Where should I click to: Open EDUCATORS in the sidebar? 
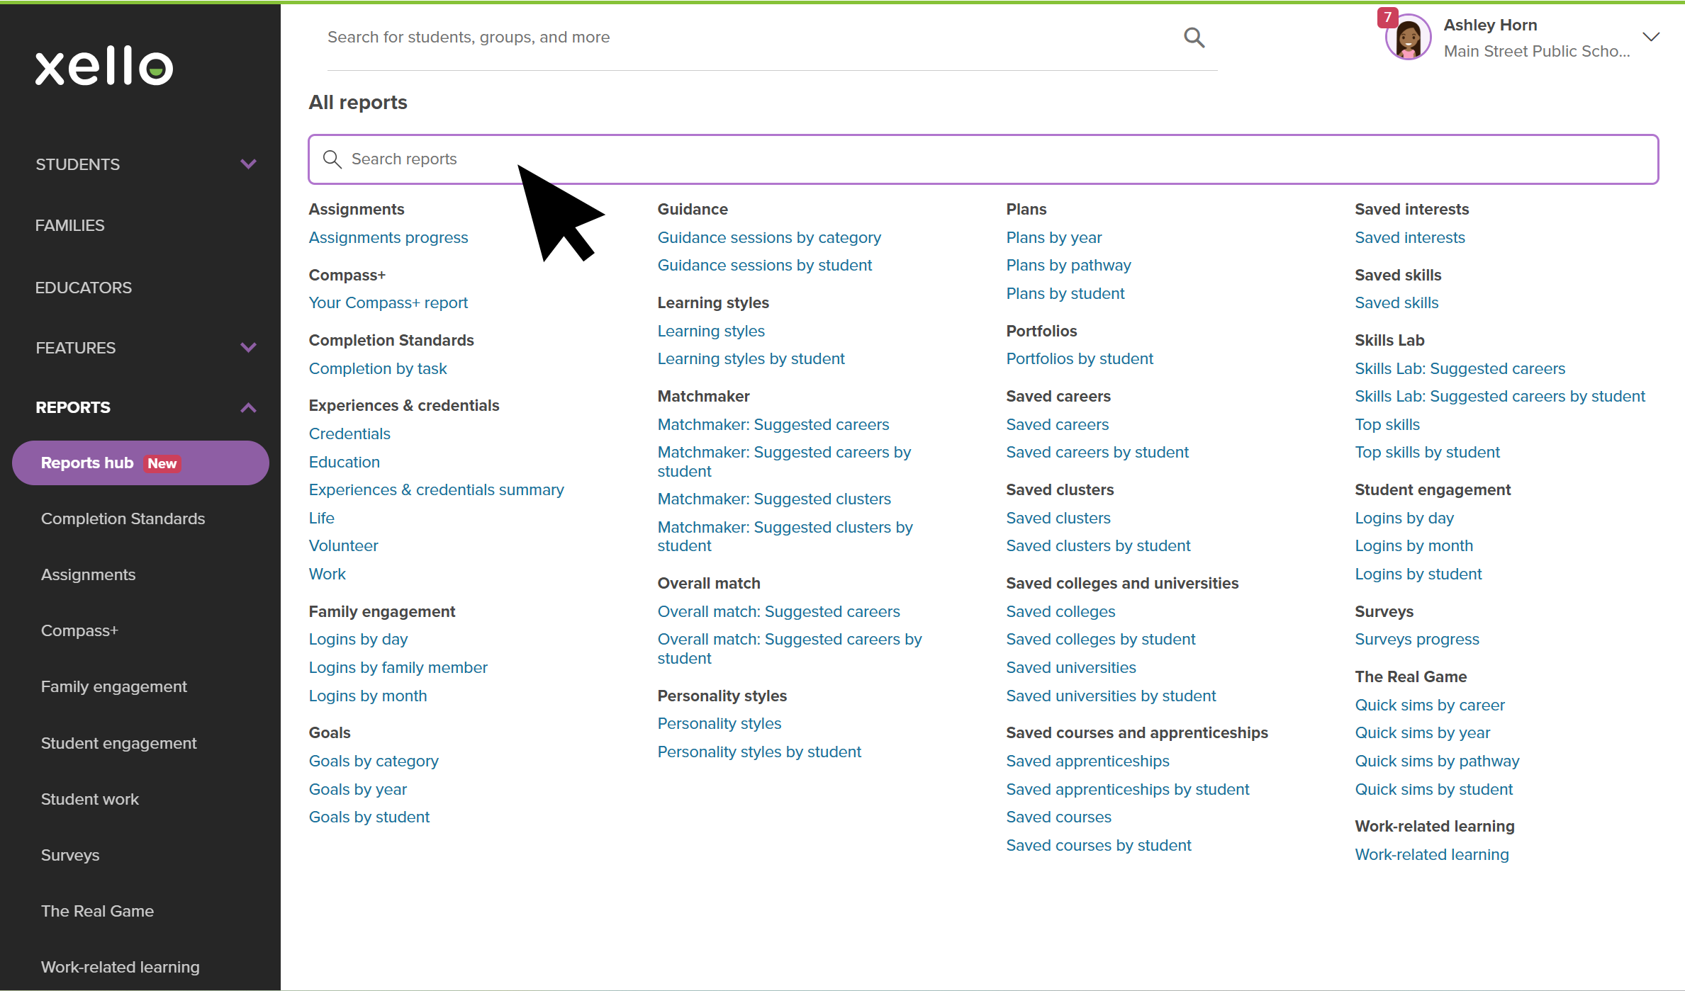[84, 288]
